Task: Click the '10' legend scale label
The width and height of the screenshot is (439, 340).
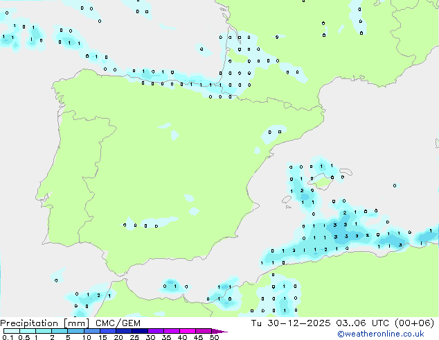Action: pos(87,337)
